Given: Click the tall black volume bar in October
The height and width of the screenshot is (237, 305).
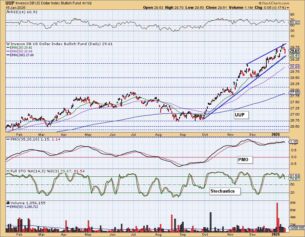Looking at the screenshot, I should click(x=210, y=222).
